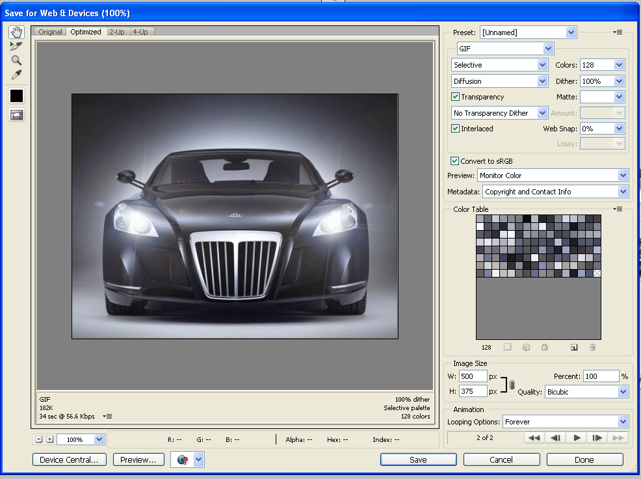This screenshot has width=641, height=479.
Task: Toggle slices visibility button
Action: 16,115
